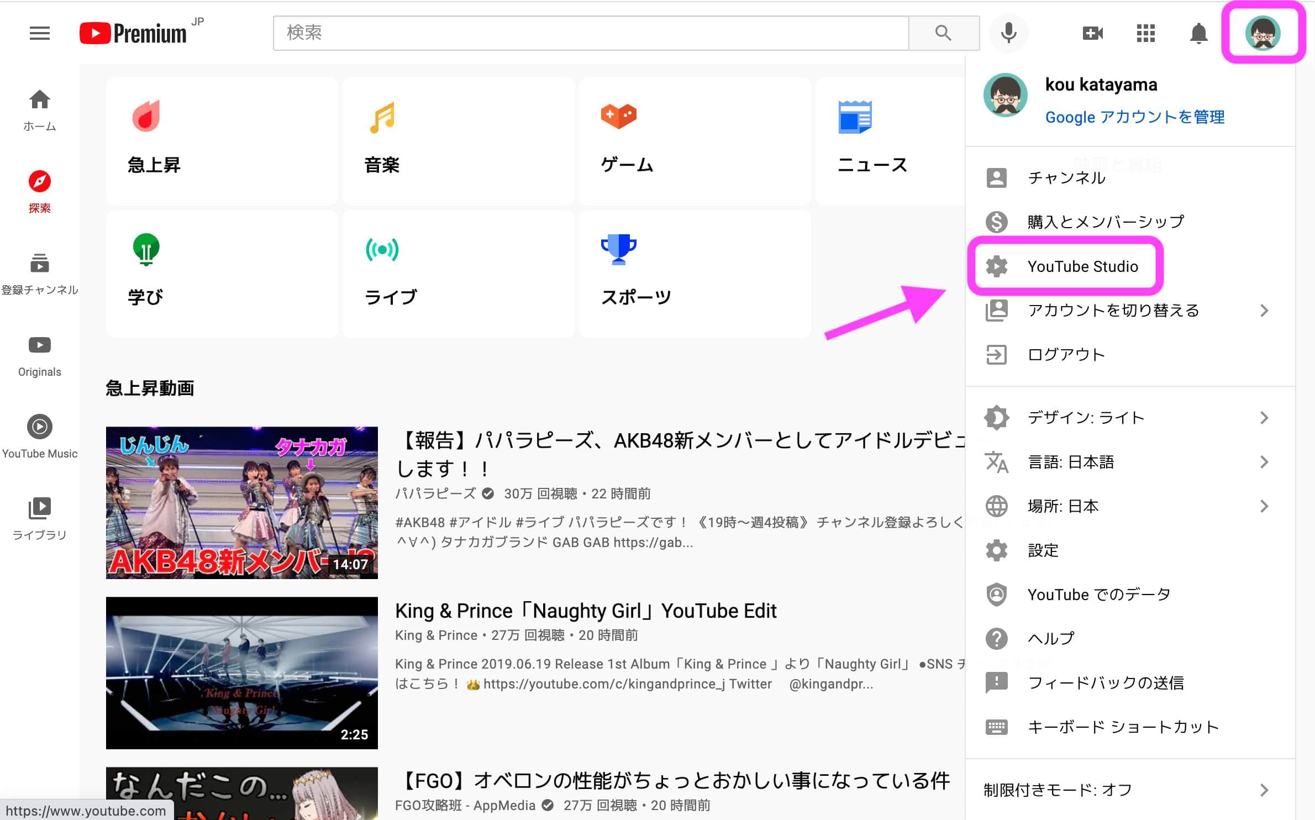Open the FGO オベロン video thumbnail

coord(242,793)
